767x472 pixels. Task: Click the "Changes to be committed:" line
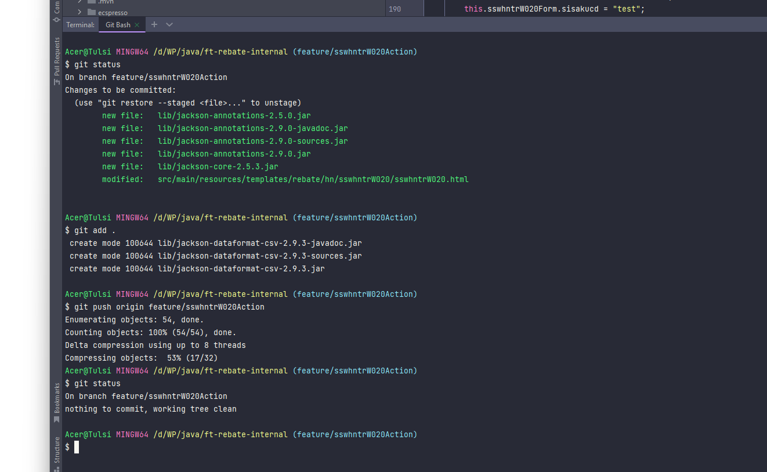(x=120, y=90)
